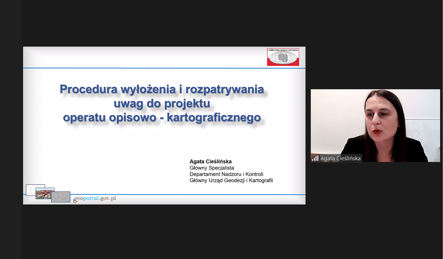Click the gray relief map thumbnail in footer
Image resolution: width=443 pixels, height=259 pixels.
[x=61, y=197]
